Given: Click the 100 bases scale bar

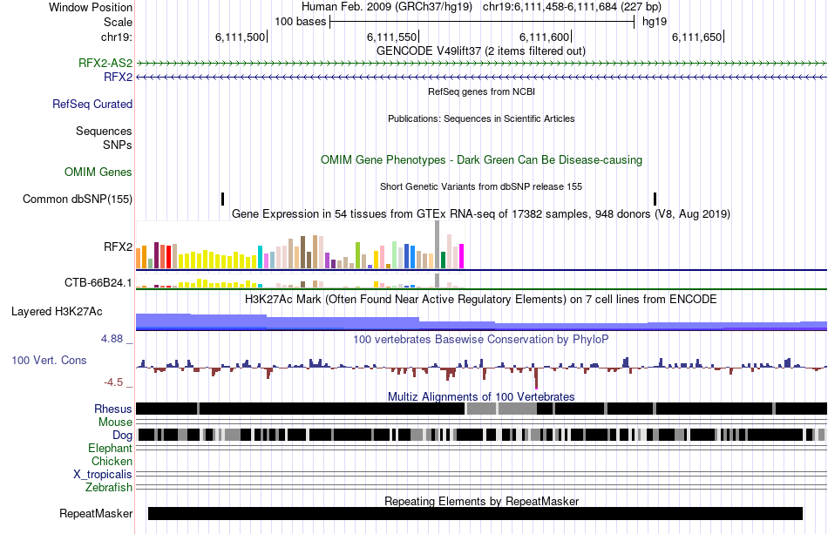Looking at the screenshot, I should click(x=482, y=22).
